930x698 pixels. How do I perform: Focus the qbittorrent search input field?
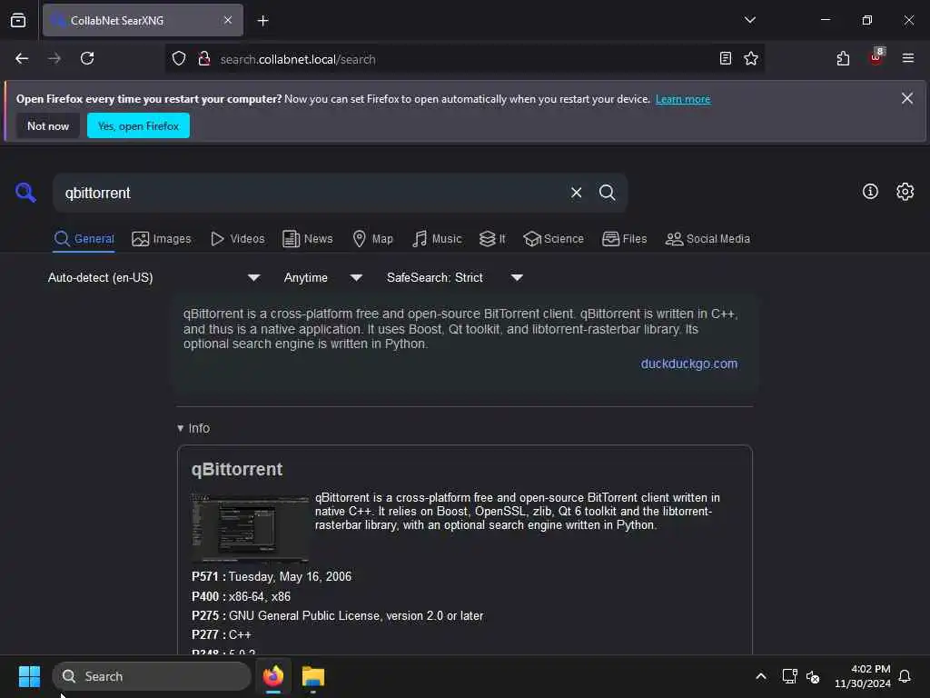(312, 193)
